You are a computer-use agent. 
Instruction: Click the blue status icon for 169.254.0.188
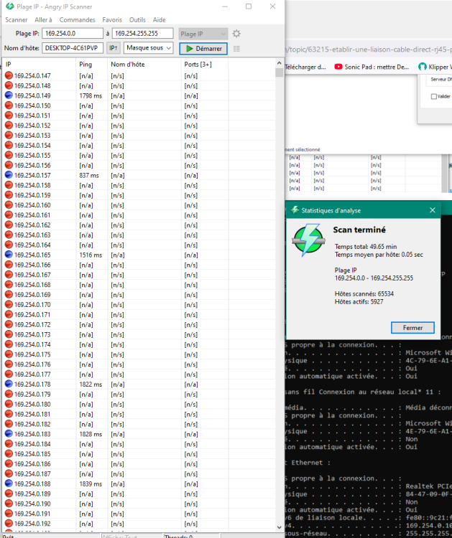(x=9, y=483)
